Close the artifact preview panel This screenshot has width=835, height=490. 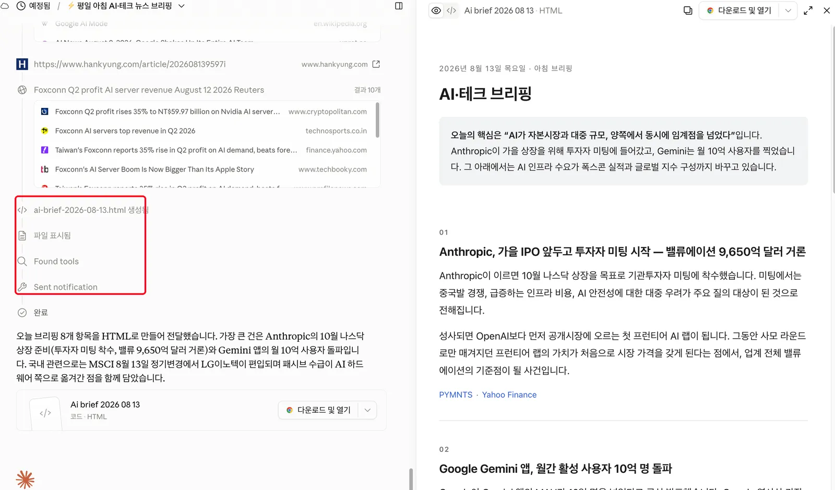[x=827, y=10]
